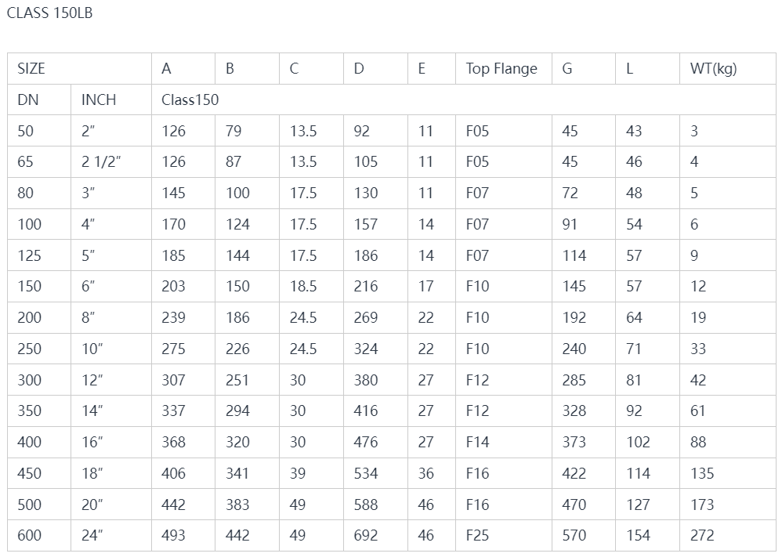Image resolution: width=782 pixels, height=557 pixels.
Task: Click the 154 value in column L
Action: click(647, 535)
